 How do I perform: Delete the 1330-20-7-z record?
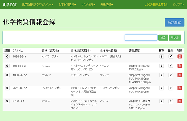point(180,75)
